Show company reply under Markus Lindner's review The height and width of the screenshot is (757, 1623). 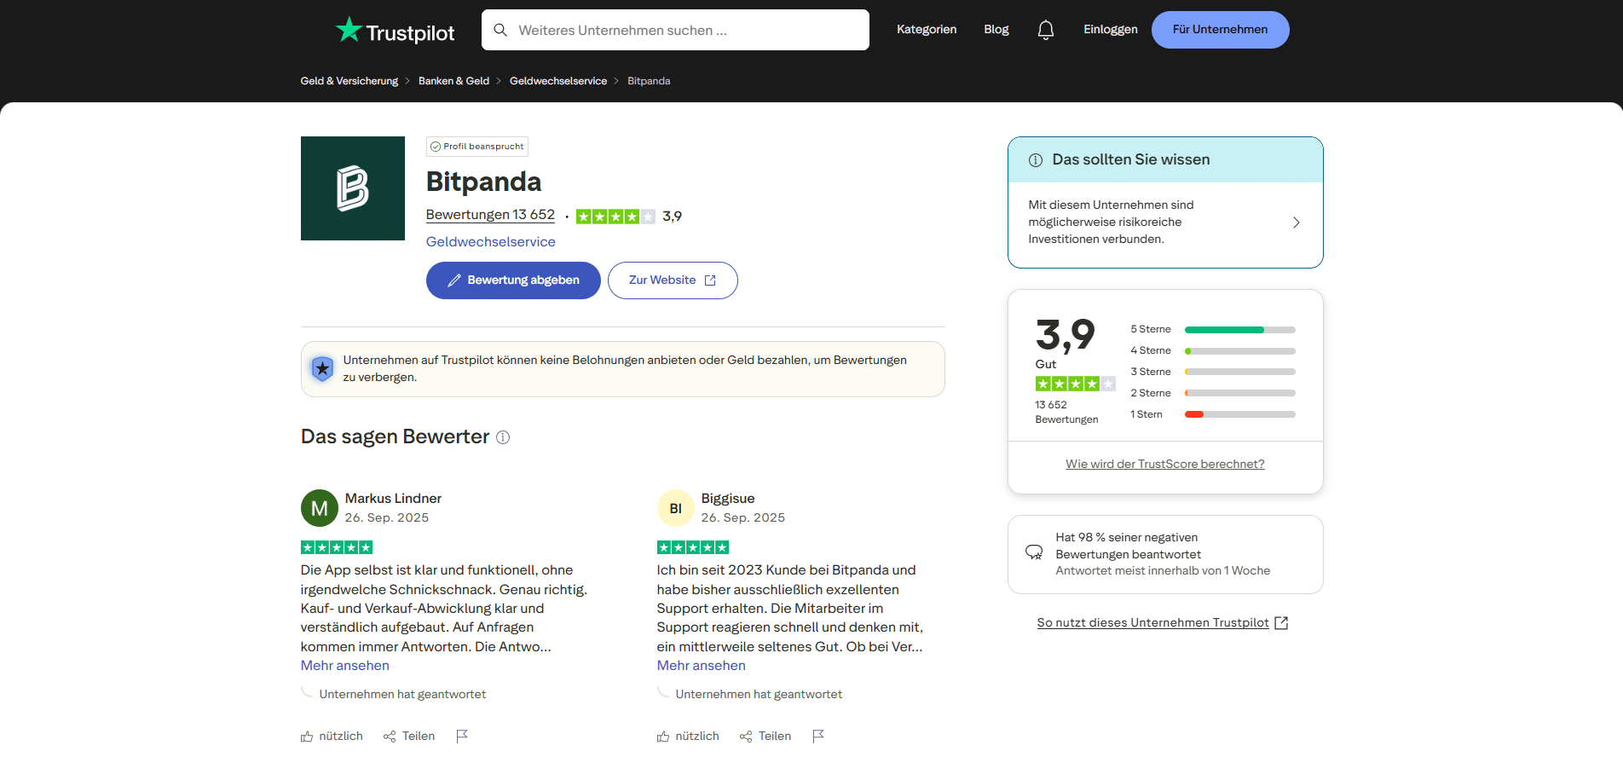402,695
